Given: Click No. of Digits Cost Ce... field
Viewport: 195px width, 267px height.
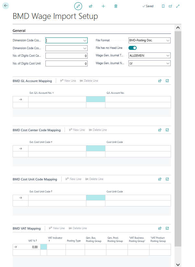Looking at the screenshot, I should pos(67,56).
